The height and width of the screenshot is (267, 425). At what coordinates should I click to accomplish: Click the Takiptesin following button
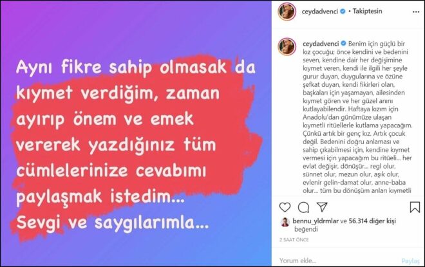[x=367, y=11]
